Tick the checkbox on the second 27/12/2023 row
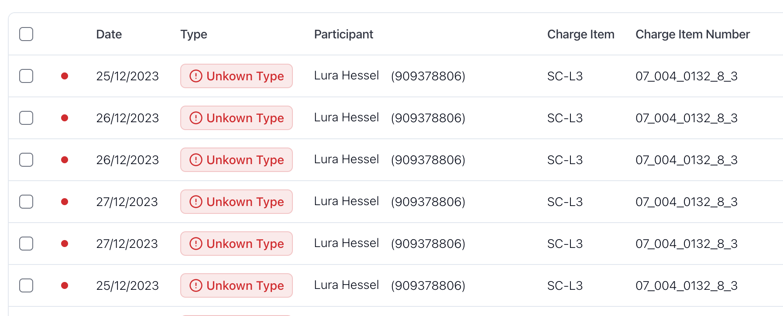 tap(26, 244)
